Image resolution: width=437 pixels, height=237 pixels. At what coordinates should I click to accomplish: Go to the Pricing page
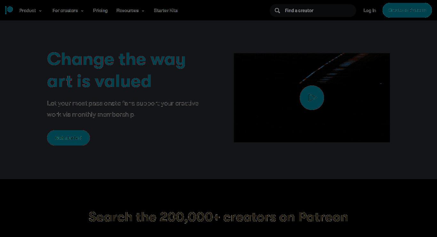[100, 11]
